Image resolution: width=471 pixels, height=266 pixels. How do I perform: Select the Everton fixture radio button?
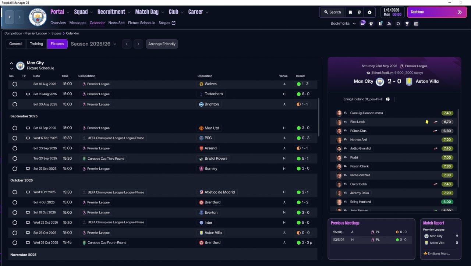[x=15, y=213]
